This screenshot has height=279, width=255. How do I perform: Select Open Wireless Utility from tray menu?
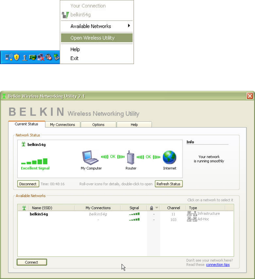(x=97, y=38)
